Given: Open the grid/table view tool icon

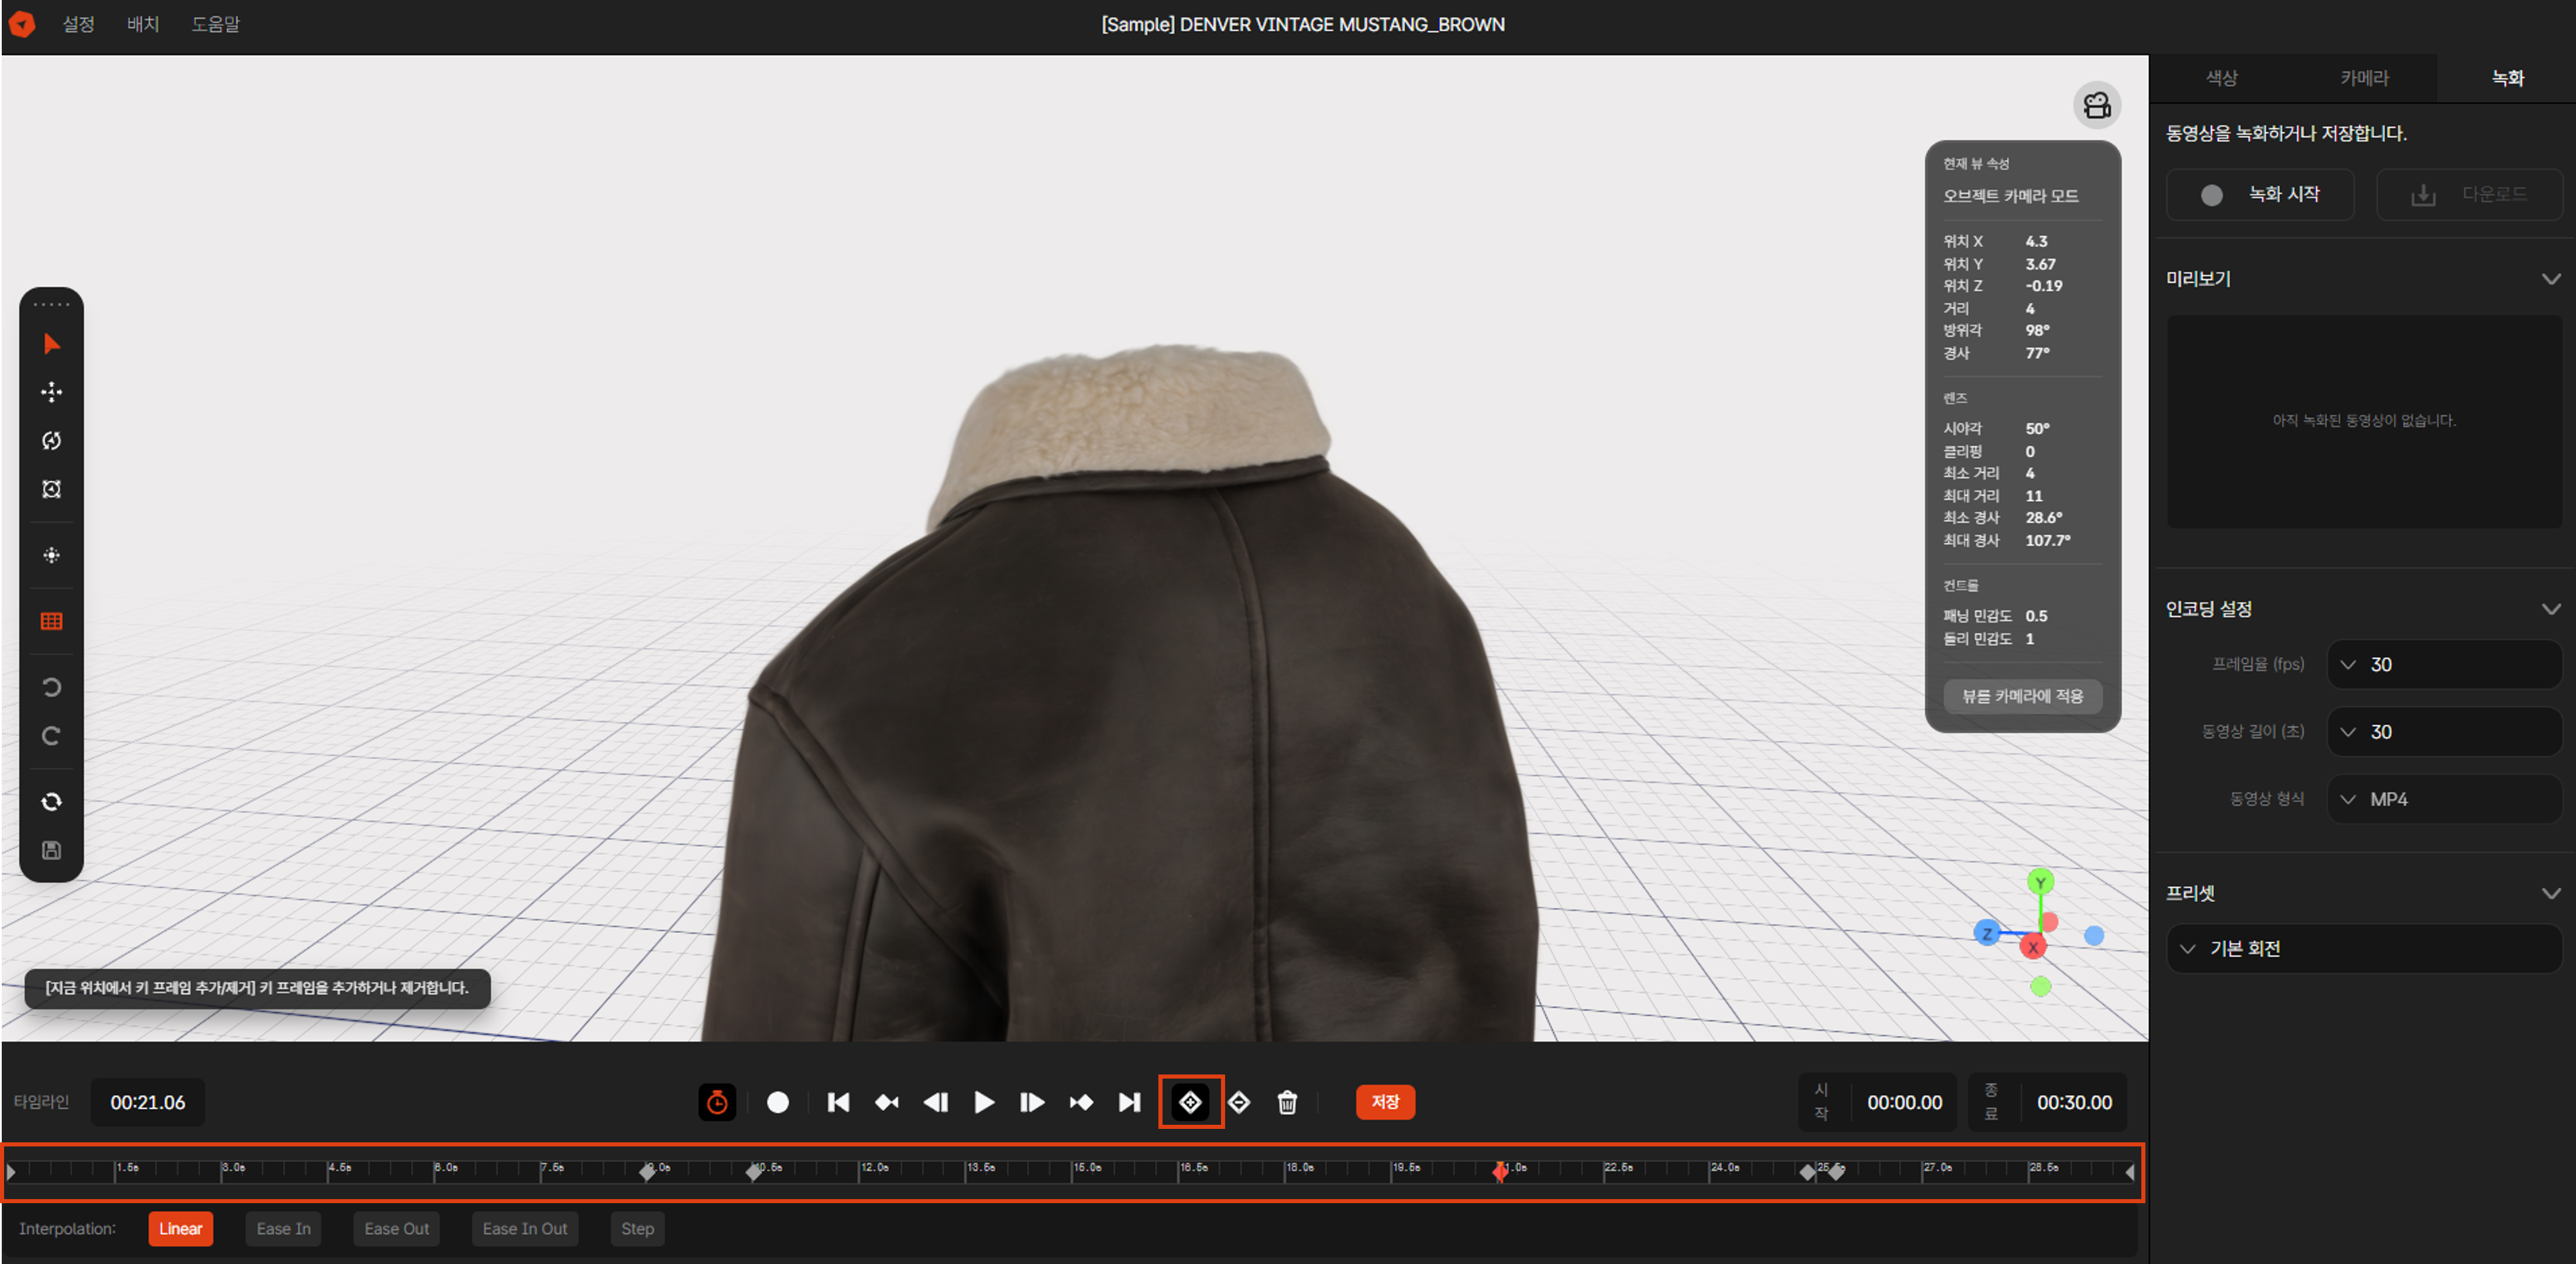Looking at the screenshot, I should point(51,621).
